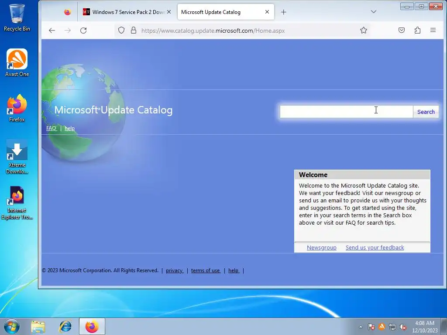Click Show desktop at the taskbar edge
The width and height of the screenshot is (447, 335).
444,326
